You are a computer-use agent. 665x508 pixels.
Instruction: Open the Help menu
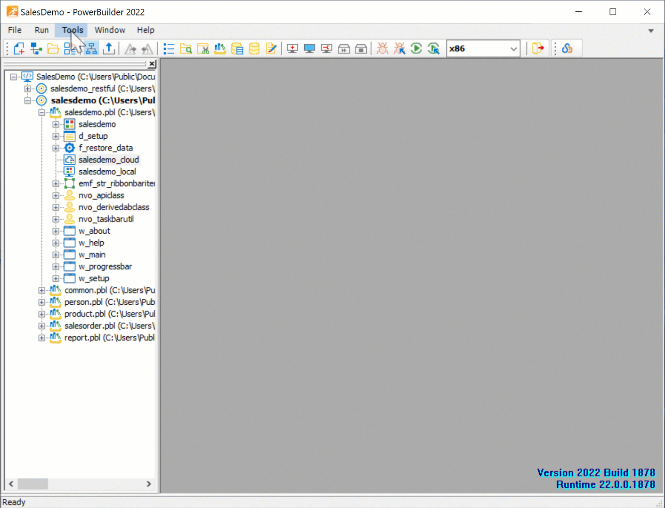click(x=146, y=30)
